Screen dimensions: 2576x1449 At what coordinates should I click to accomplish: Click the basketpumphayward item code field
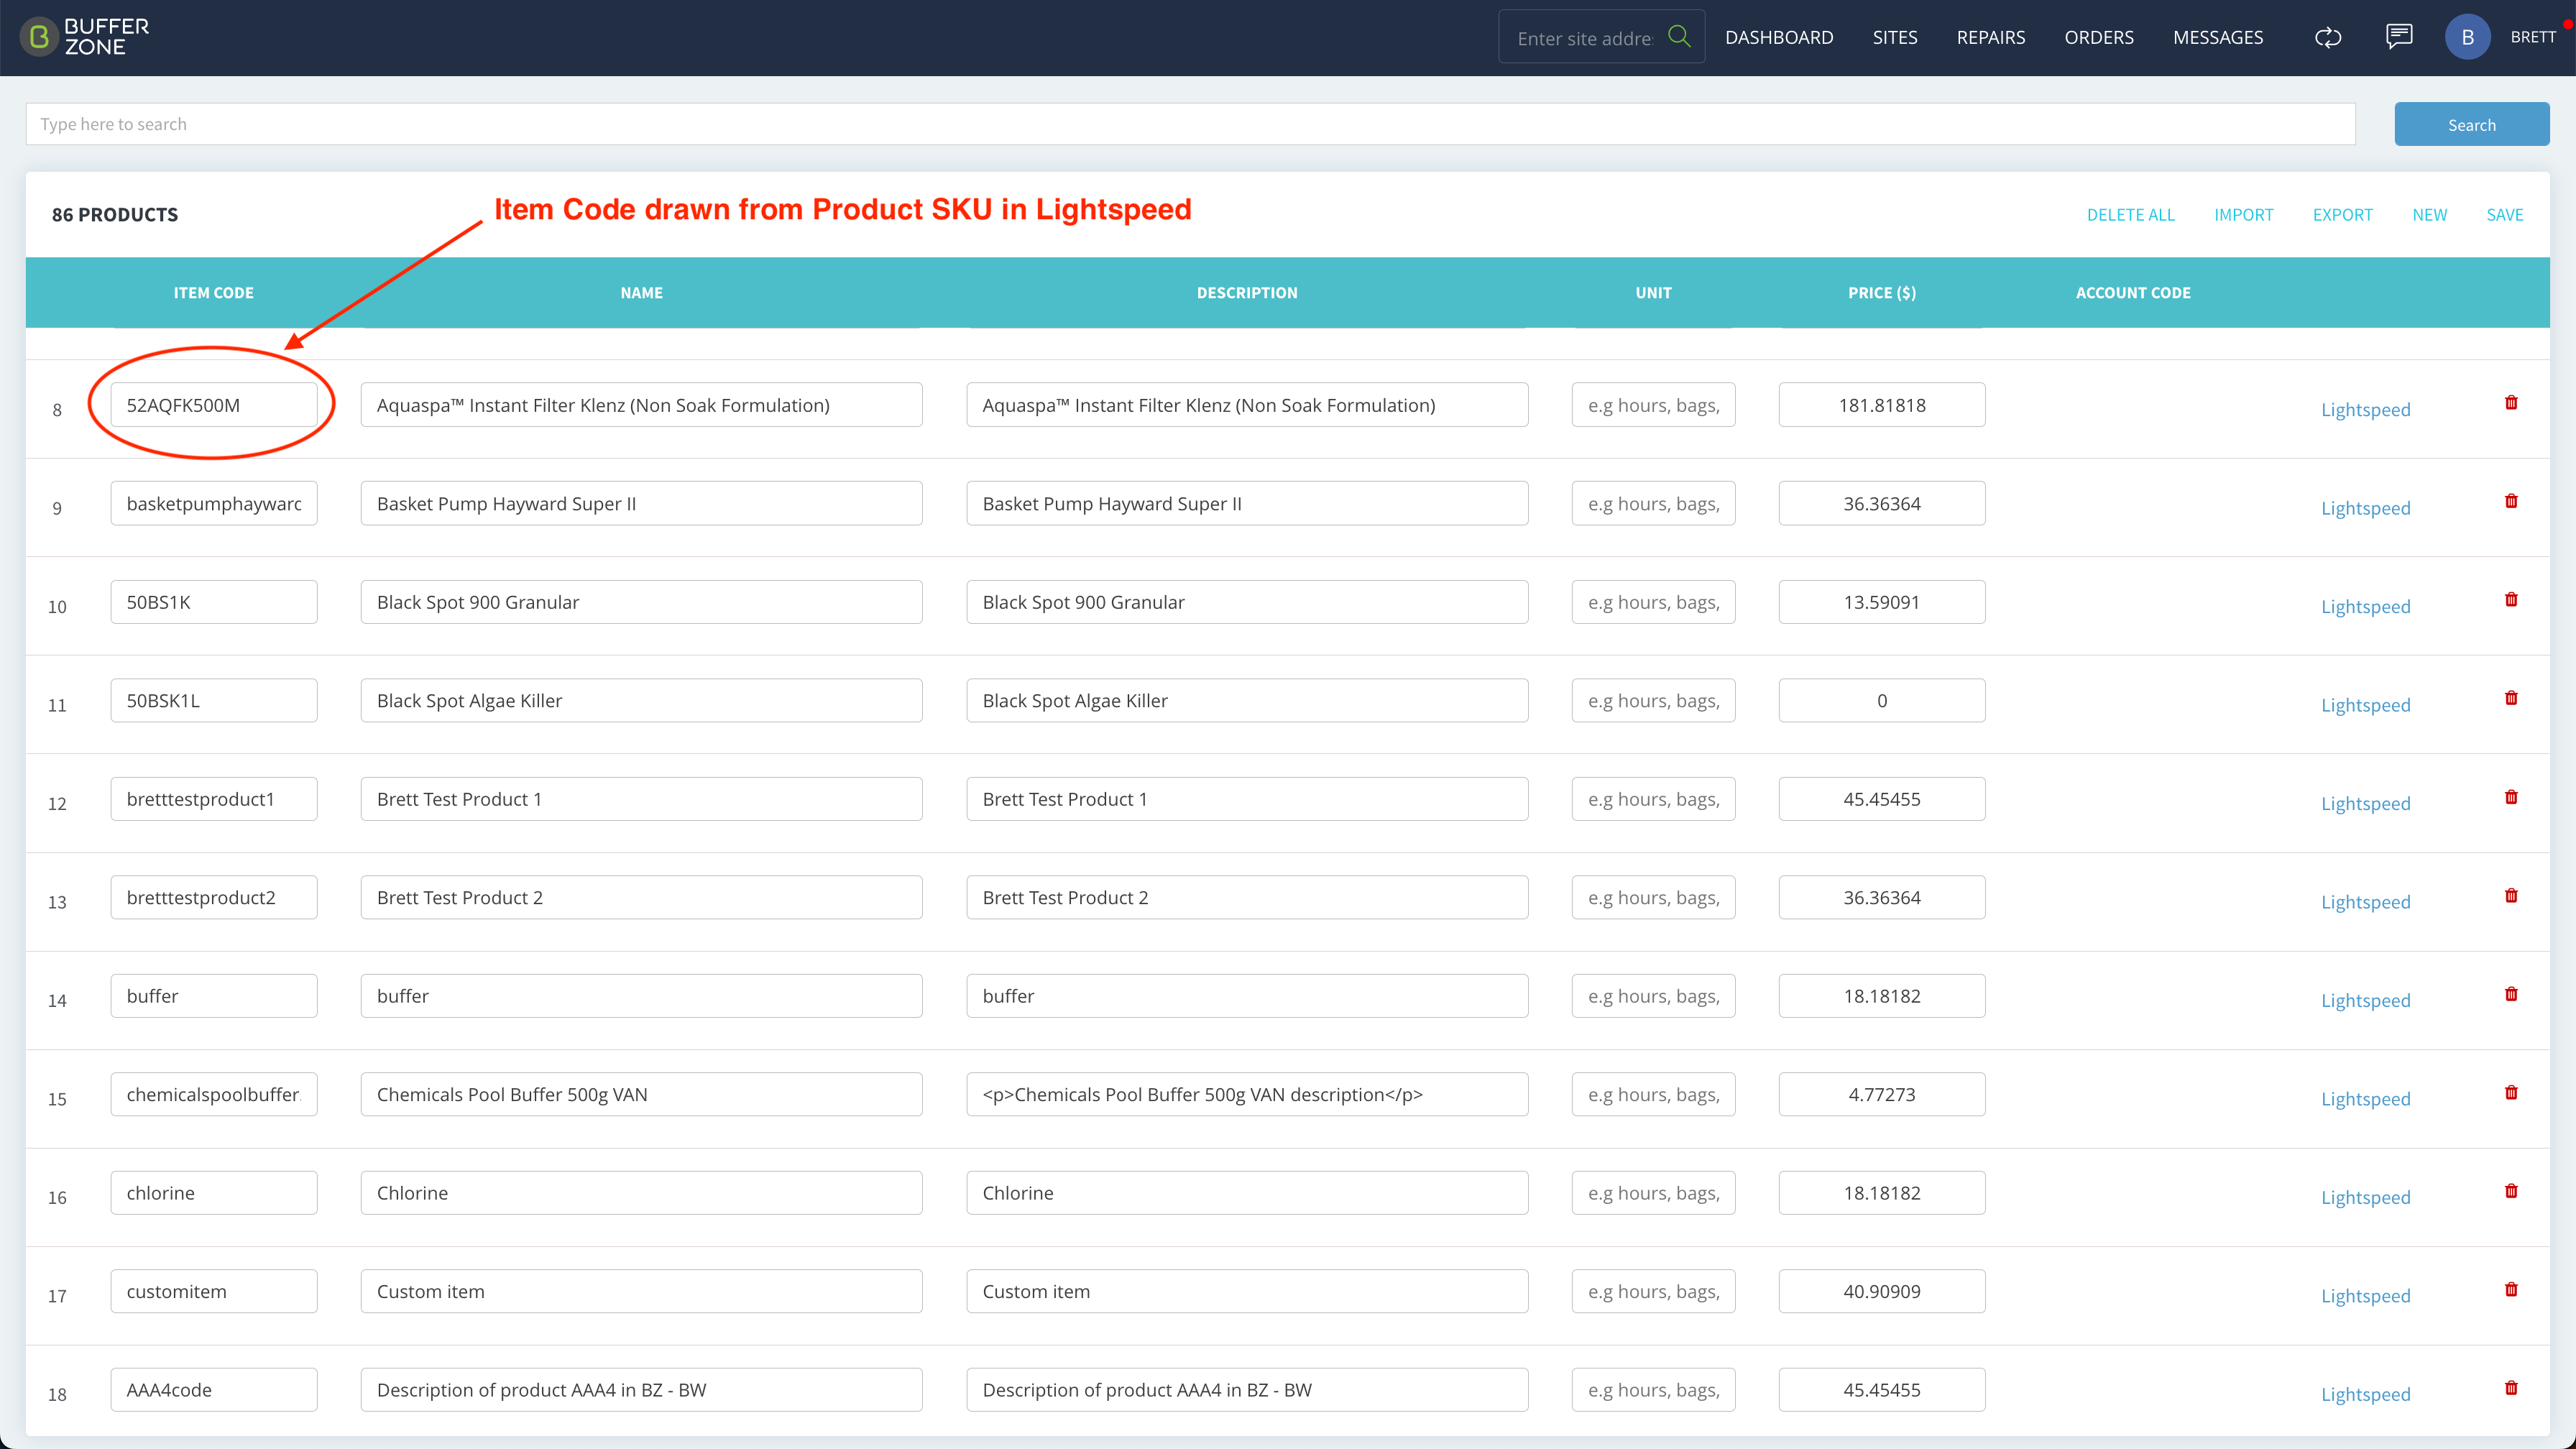coord(214,503)
